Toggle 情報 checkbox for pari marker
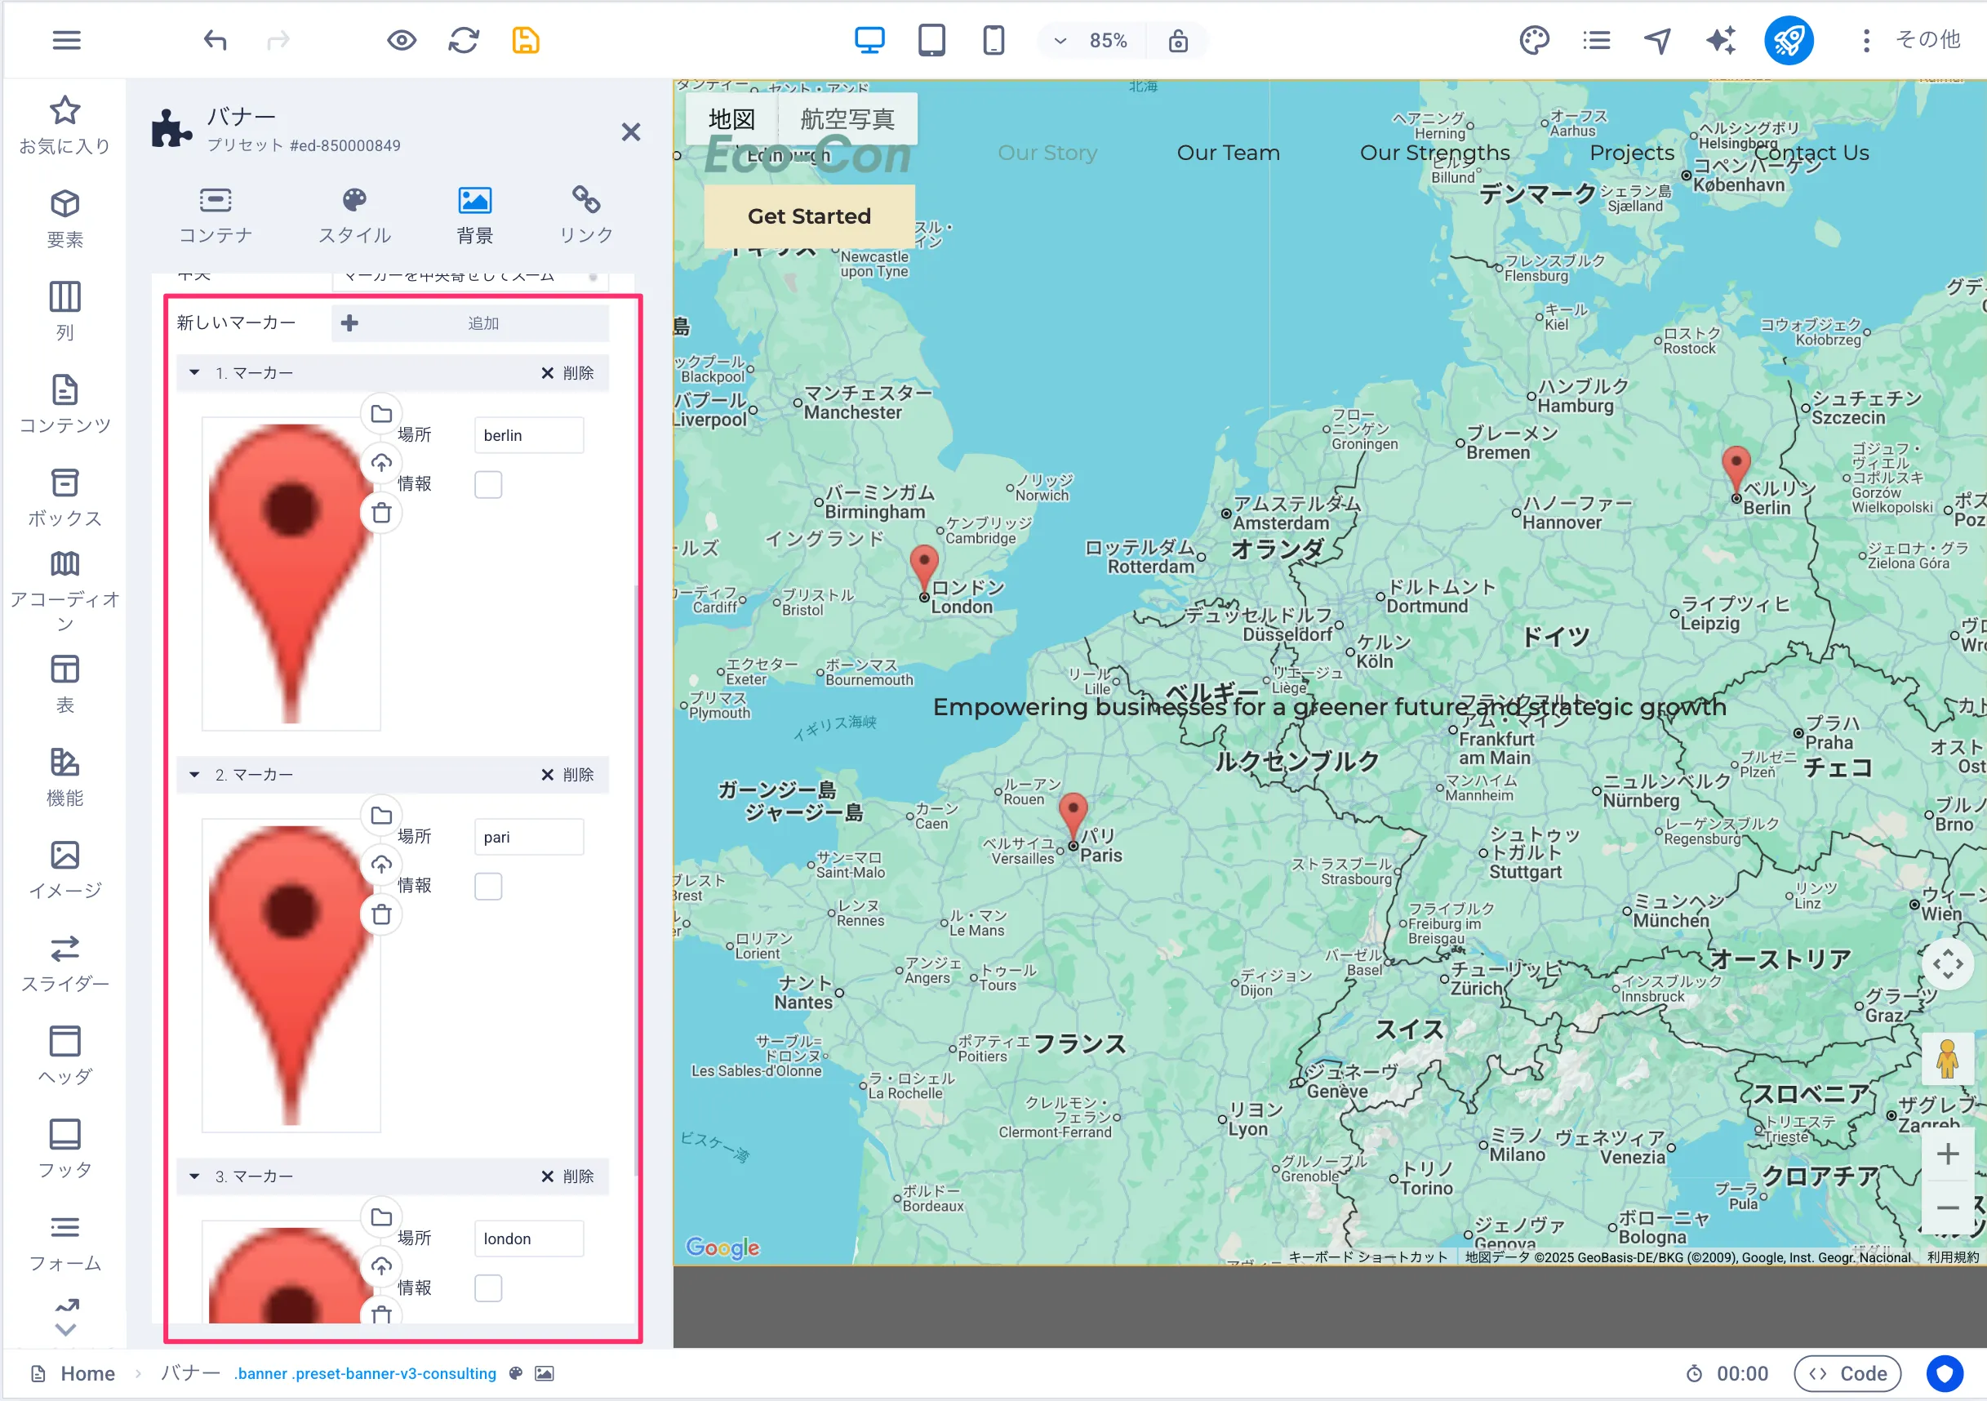 point(488,886)
